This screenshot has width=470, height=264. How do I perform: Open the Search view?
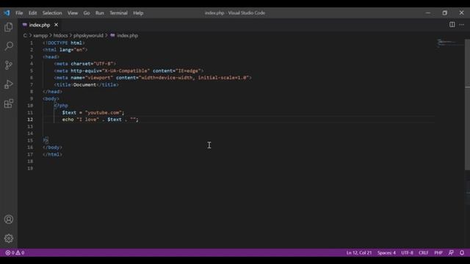(9, 45)
